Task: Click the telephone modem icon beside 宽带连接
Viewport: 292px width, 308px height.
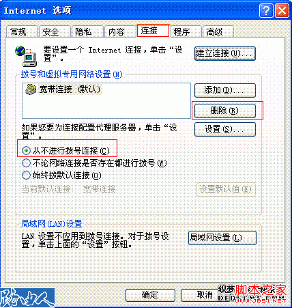Action: 31,89
